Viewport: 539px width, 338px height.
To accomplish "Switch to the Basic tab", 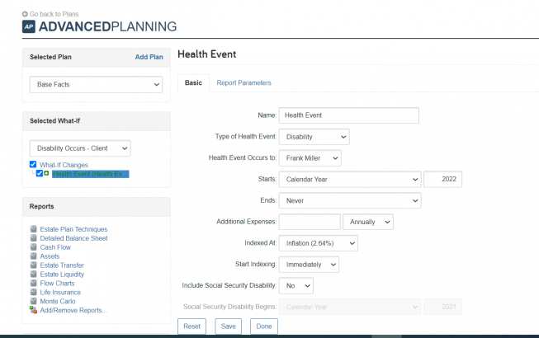I will click(193, 82).
